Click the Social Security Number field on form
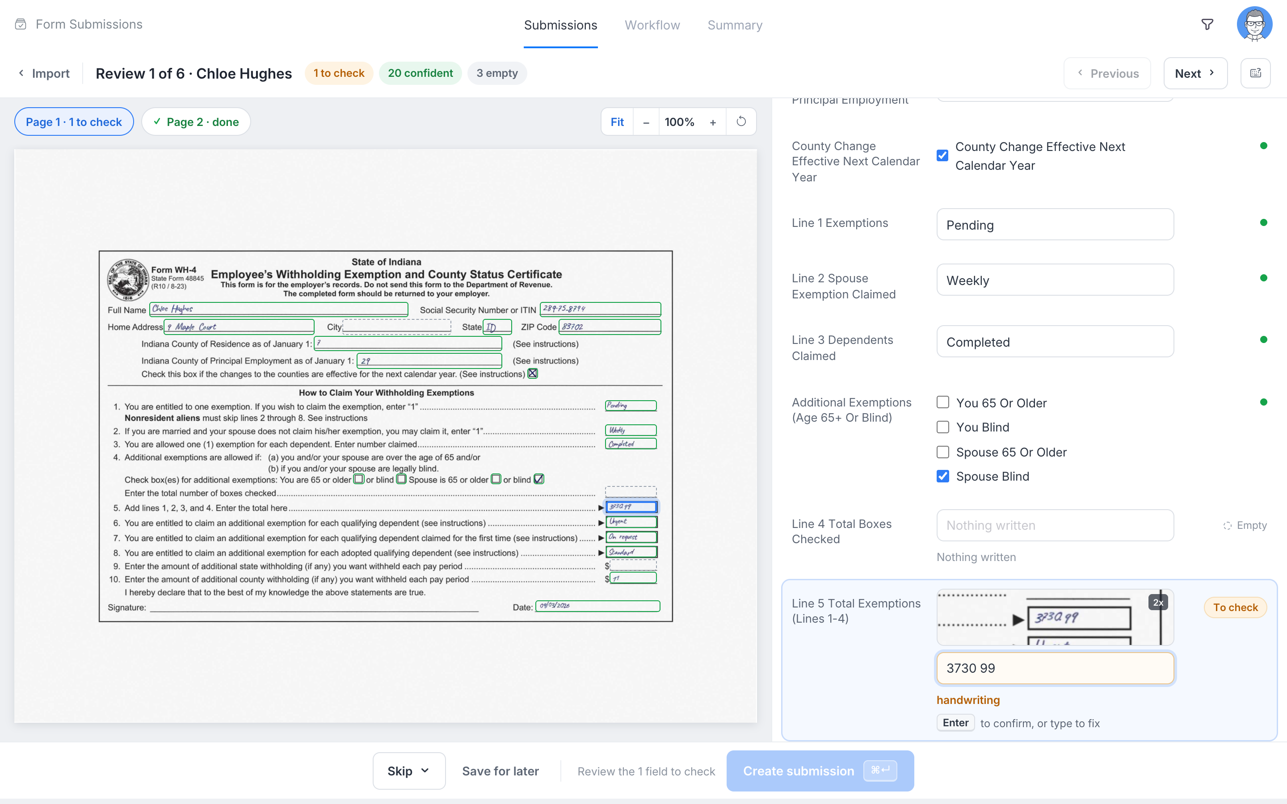Viewport: 1287px width, 804px height. [601, 309]
